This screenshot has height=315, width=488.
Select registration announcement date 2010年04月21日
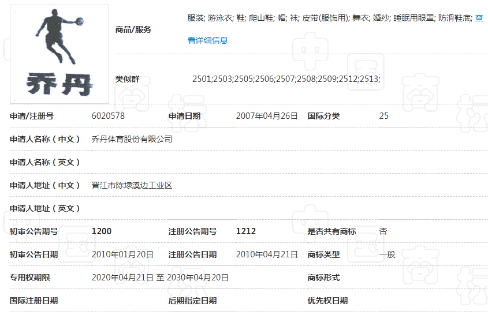tap(267, 254)
